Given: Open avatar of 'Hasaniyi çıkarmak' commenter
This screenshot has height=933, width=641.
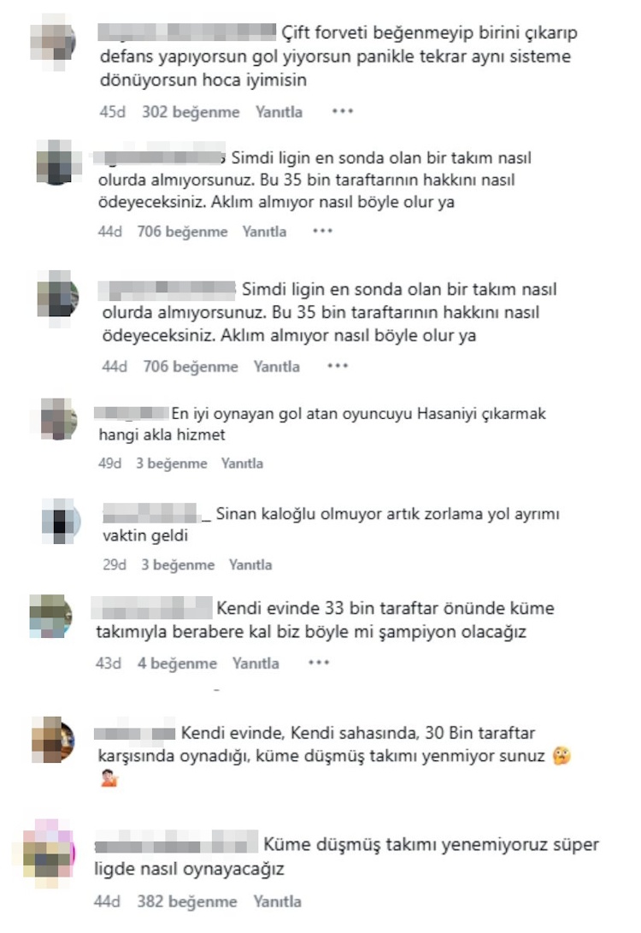Looking at the screenshot, I should [58, 420].
